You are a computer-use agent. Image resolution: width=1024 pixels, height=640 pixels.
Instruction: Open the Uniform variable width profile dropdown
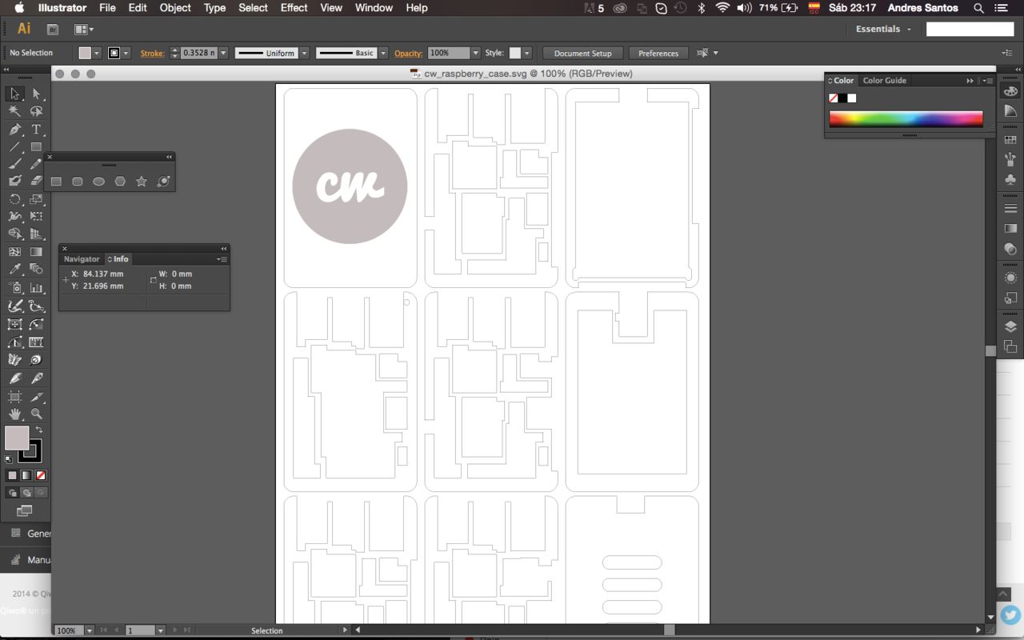tap(305, 53)
